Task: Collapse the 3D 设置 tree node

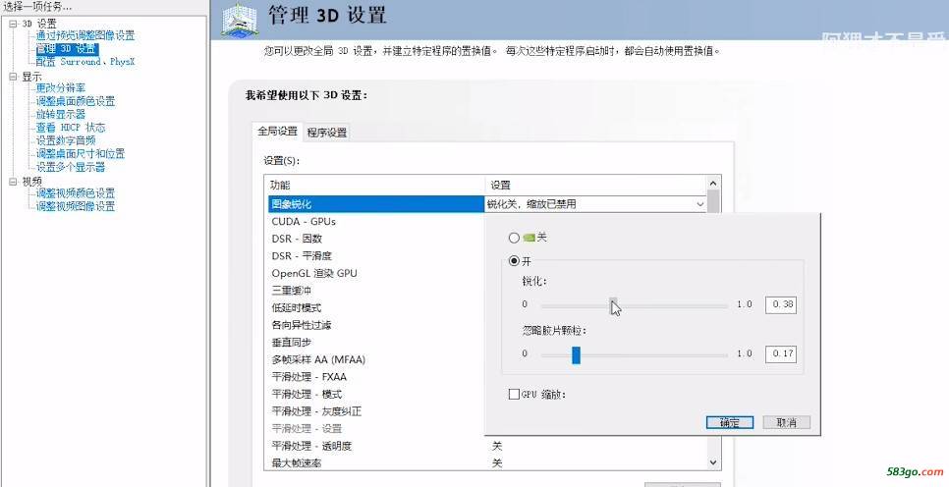Action: point(14,24)
